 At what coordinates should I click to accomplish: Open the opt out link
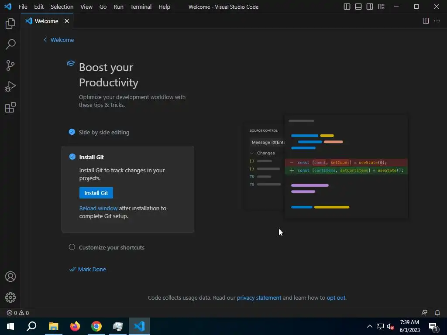click(336, 297)
